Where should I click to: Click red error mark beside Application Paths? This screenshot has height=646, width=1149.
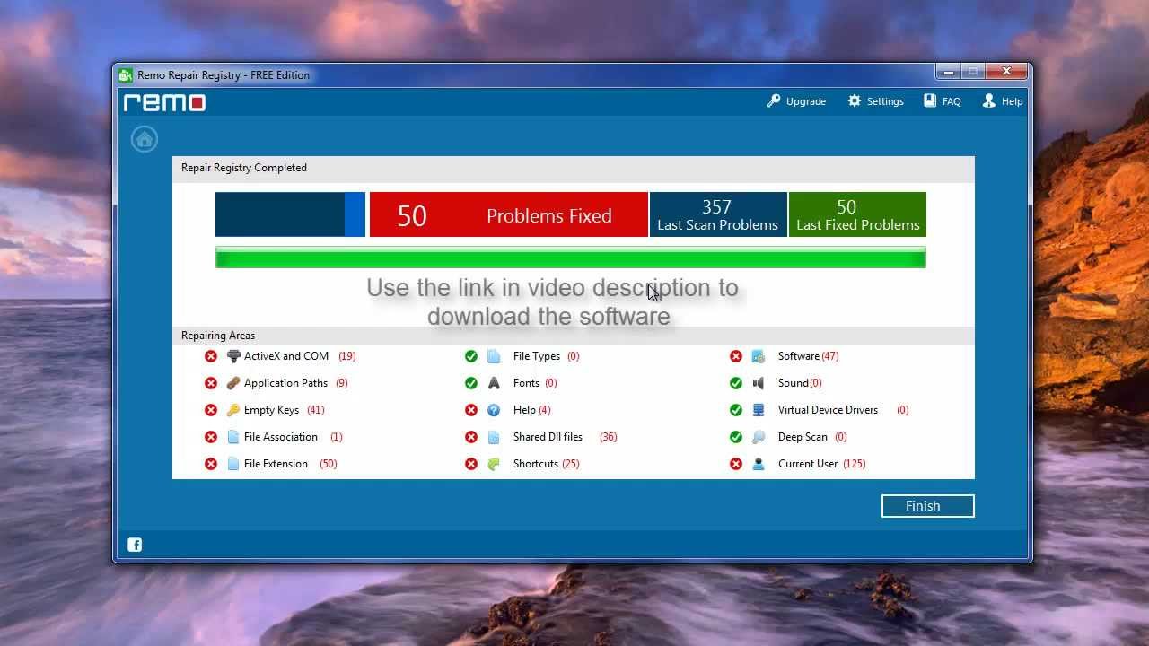(x=211, y=383)
